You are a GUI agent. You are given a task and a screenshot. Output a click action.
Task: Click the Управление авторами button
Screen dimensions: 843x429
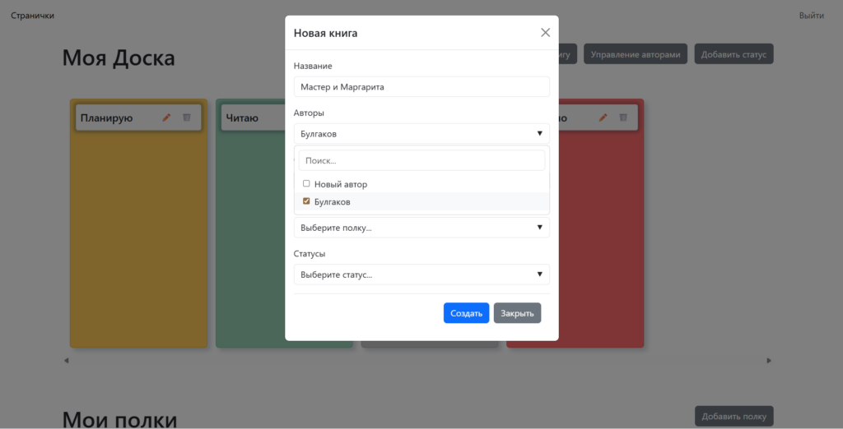point(636,54)
